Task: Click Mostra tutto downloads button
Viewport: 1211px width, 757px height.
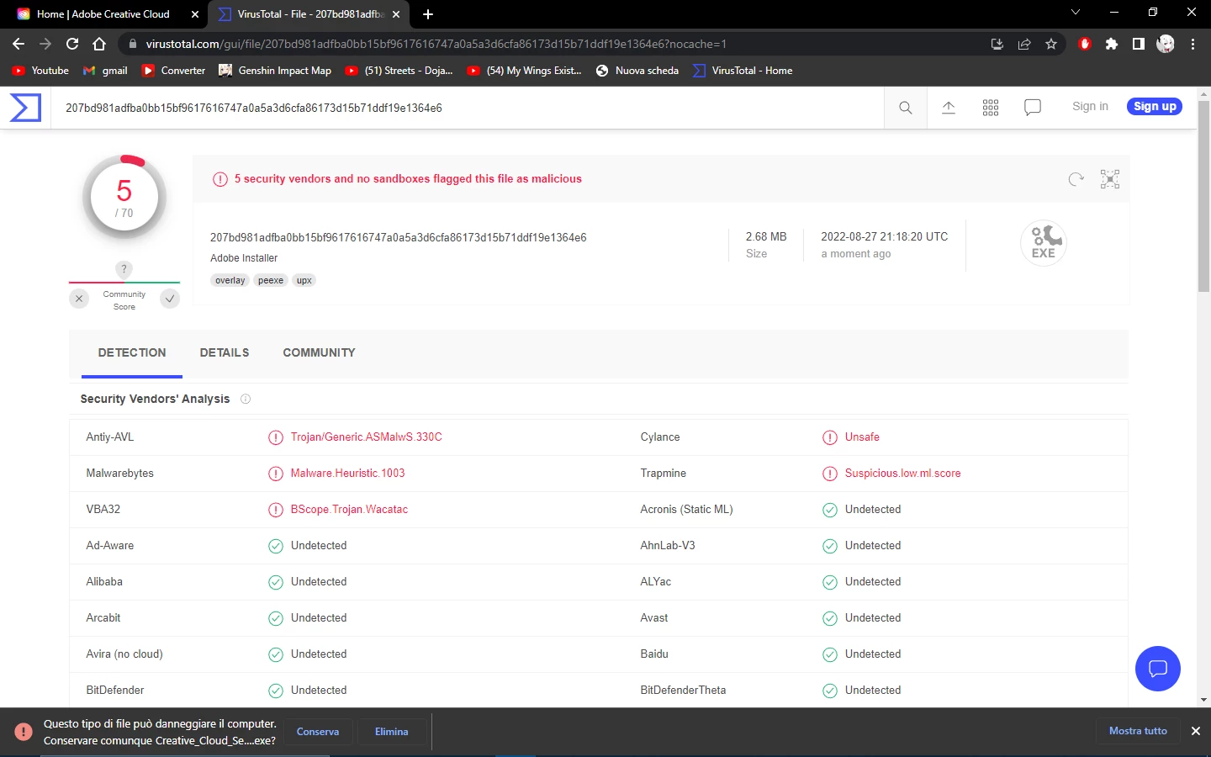Action: 1138,731
